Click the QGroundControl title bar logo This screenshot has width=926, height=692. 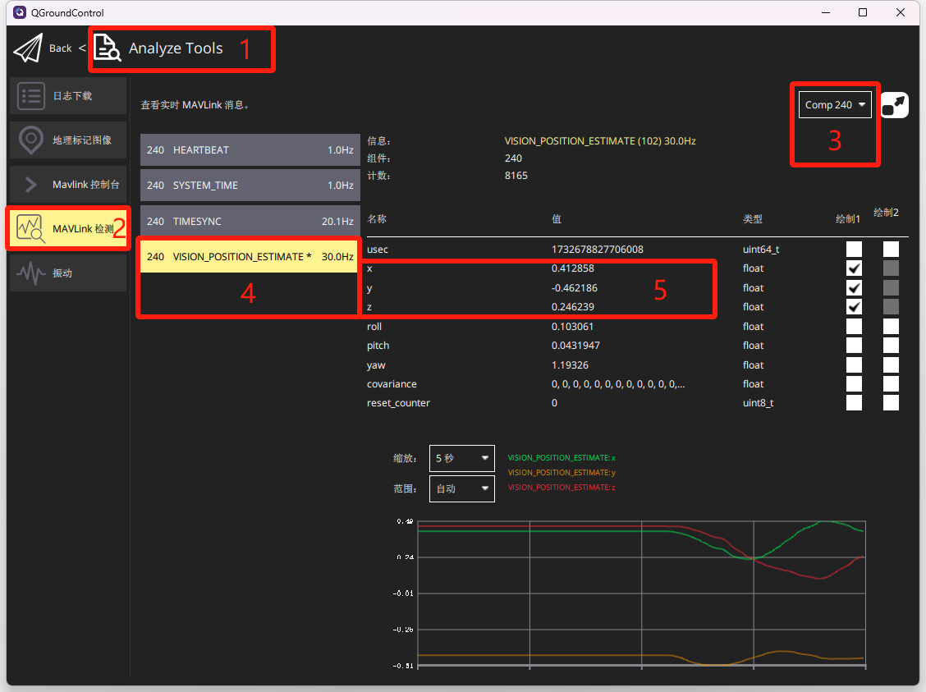[x=20, y=12]
